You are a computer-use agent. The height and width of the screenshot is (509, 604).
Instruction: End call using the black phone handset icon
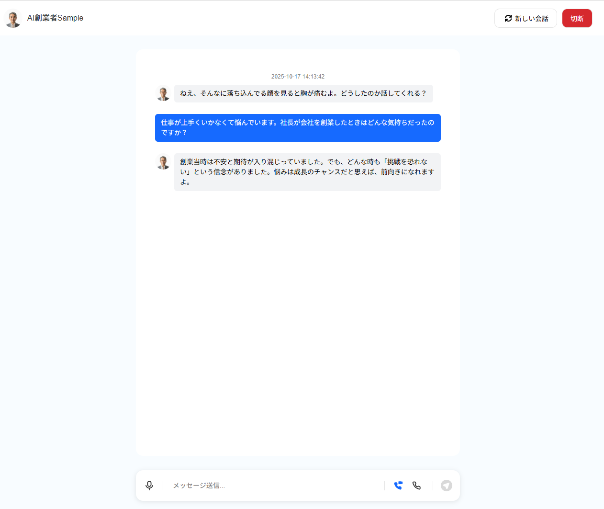pyautogui.click(x=416, y=485)
